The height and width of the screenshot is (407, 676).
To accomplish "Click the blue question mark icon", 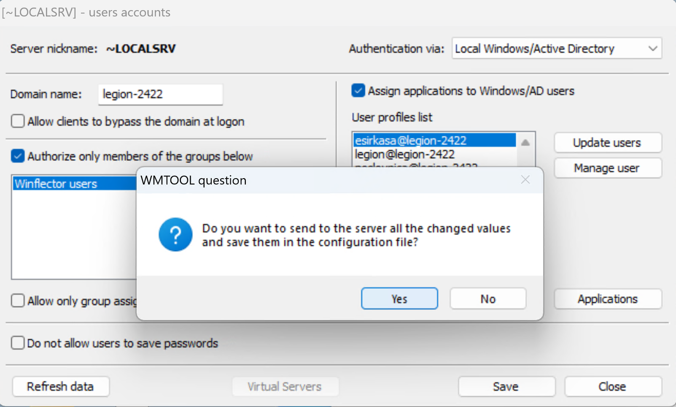I will (175, 235).
